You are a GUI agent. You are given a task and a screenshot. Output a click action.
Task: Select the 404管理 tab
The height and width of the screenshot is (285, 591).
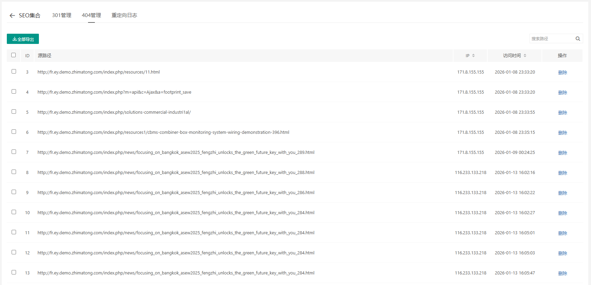[91, 15]
